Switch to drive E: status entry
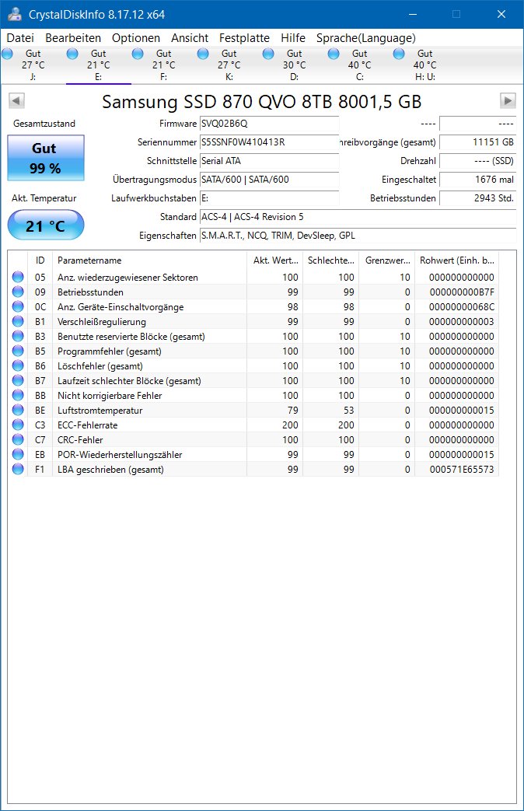524x811 pixels. coord(98,65)
